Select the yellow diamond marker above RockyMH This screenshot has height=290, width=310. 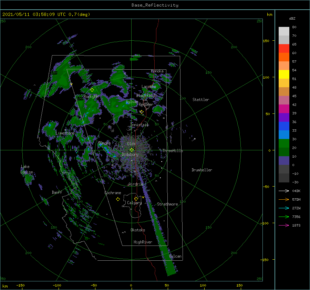[x=92, y=90]
